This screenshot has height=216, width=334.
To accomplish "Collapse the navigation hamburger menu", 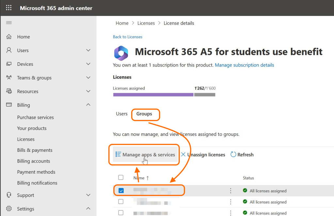I will tap(9, 22).
